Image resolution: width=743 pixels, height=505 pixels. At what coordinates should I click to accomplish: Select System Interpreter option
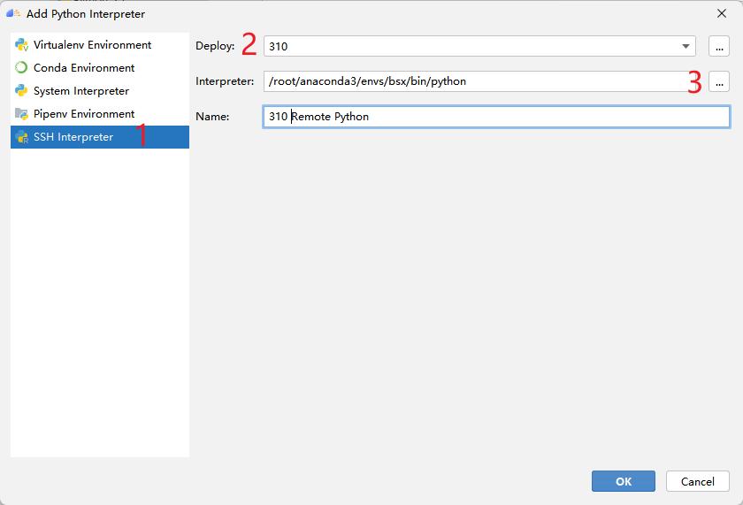(x=99, y=90)
